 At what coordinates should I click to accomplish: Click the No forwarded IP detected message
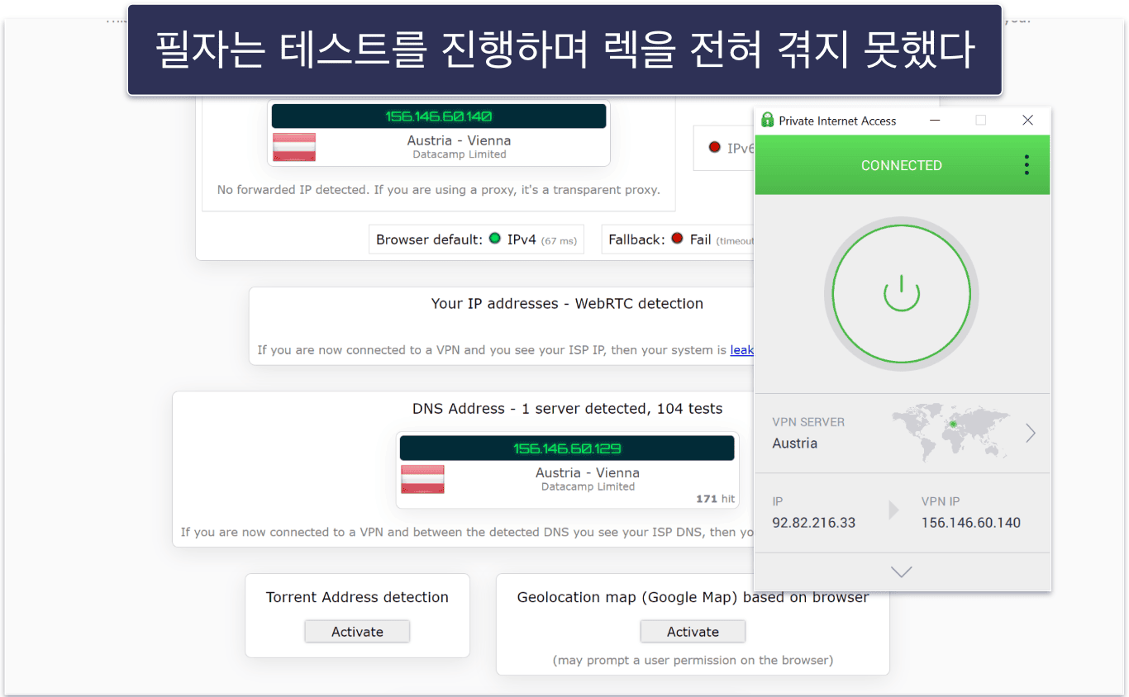439,190
